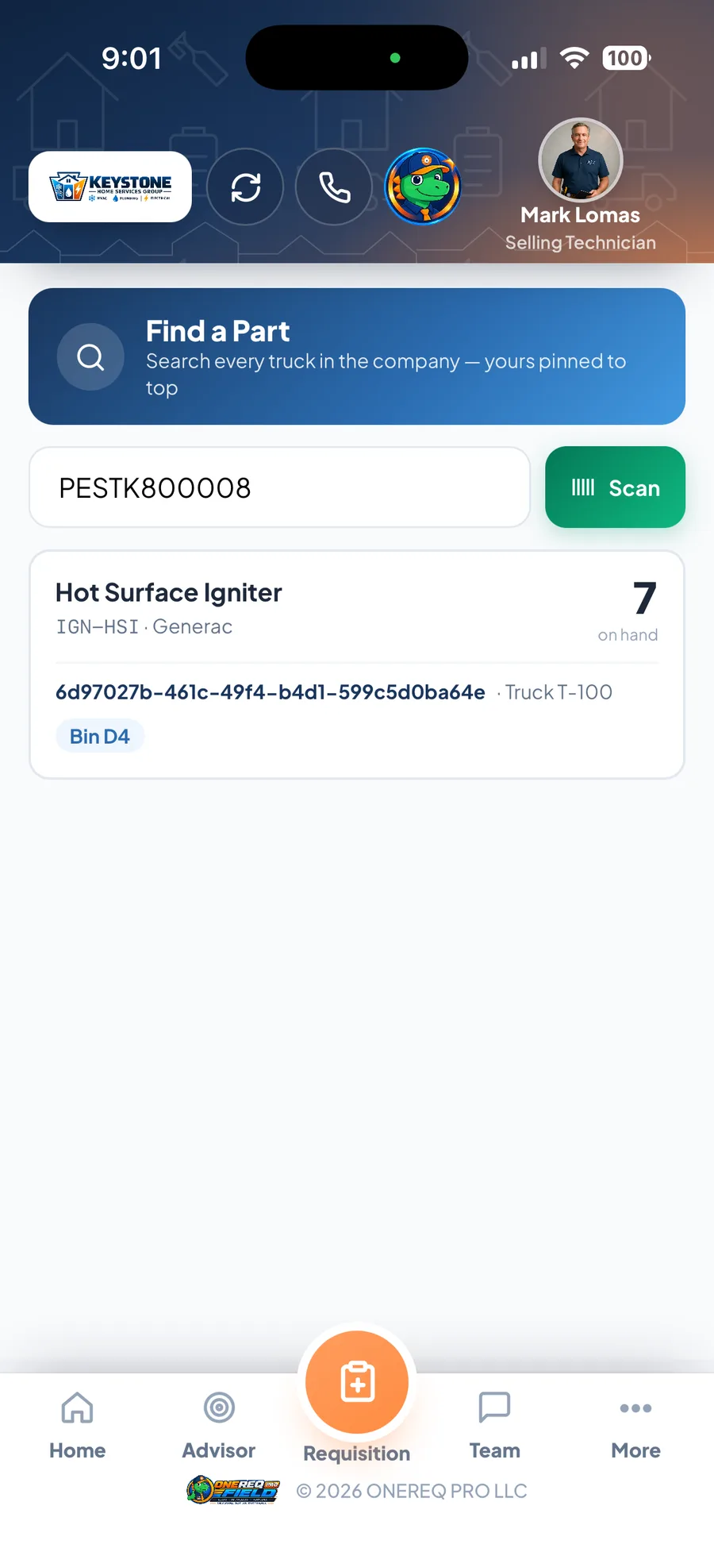Open the More menu
Screen dimensions: 714x1552
pos(635,1427)
